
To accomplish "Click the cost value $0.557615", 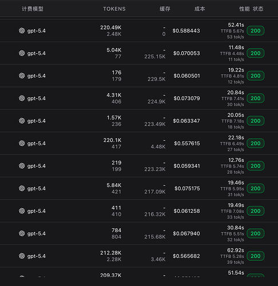I will [x=187, y=144].
